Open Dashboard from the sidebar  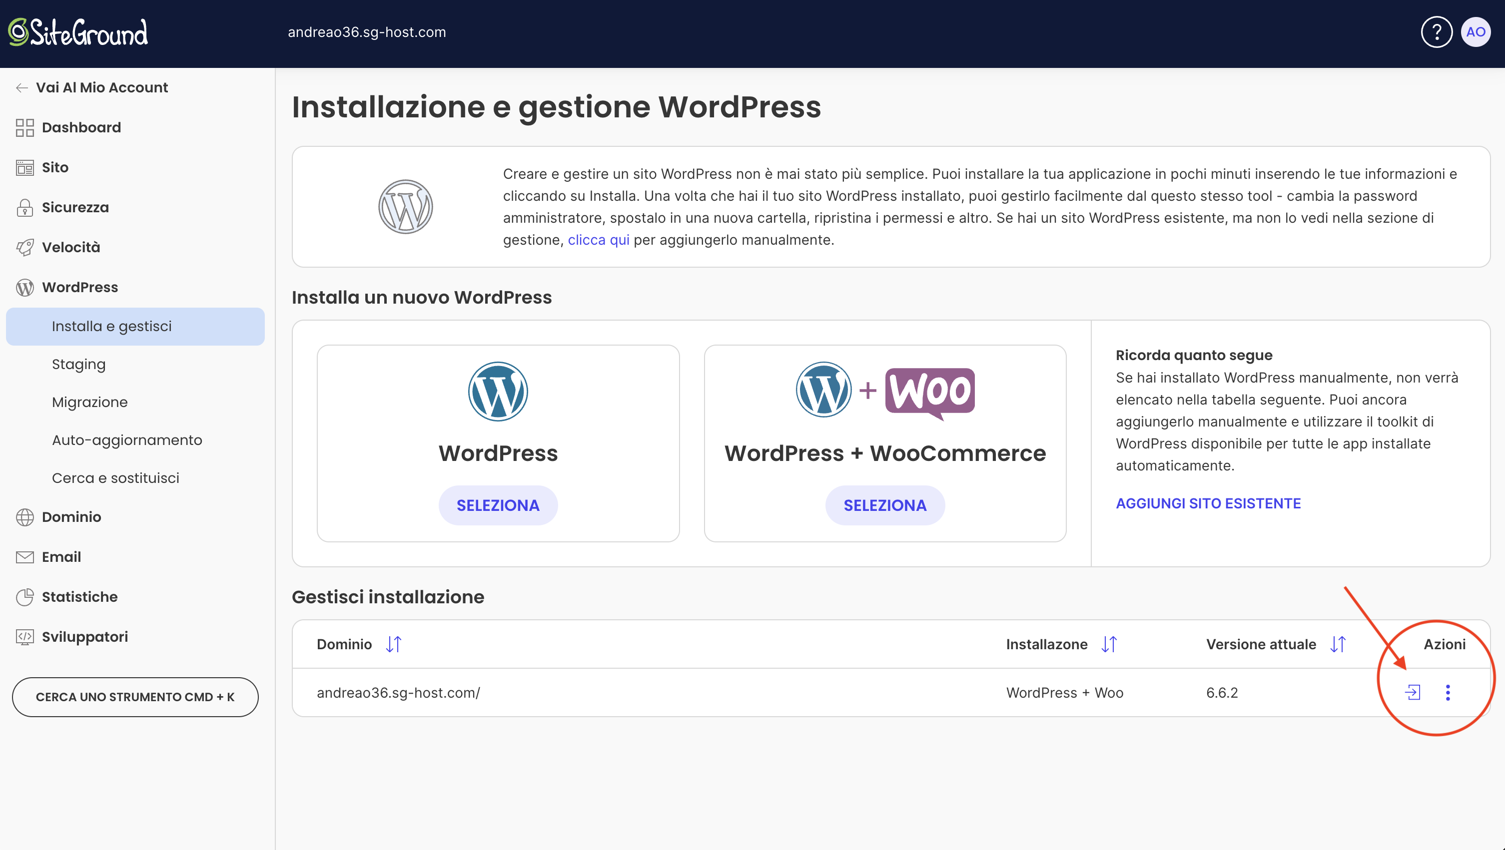coord(81,127)
